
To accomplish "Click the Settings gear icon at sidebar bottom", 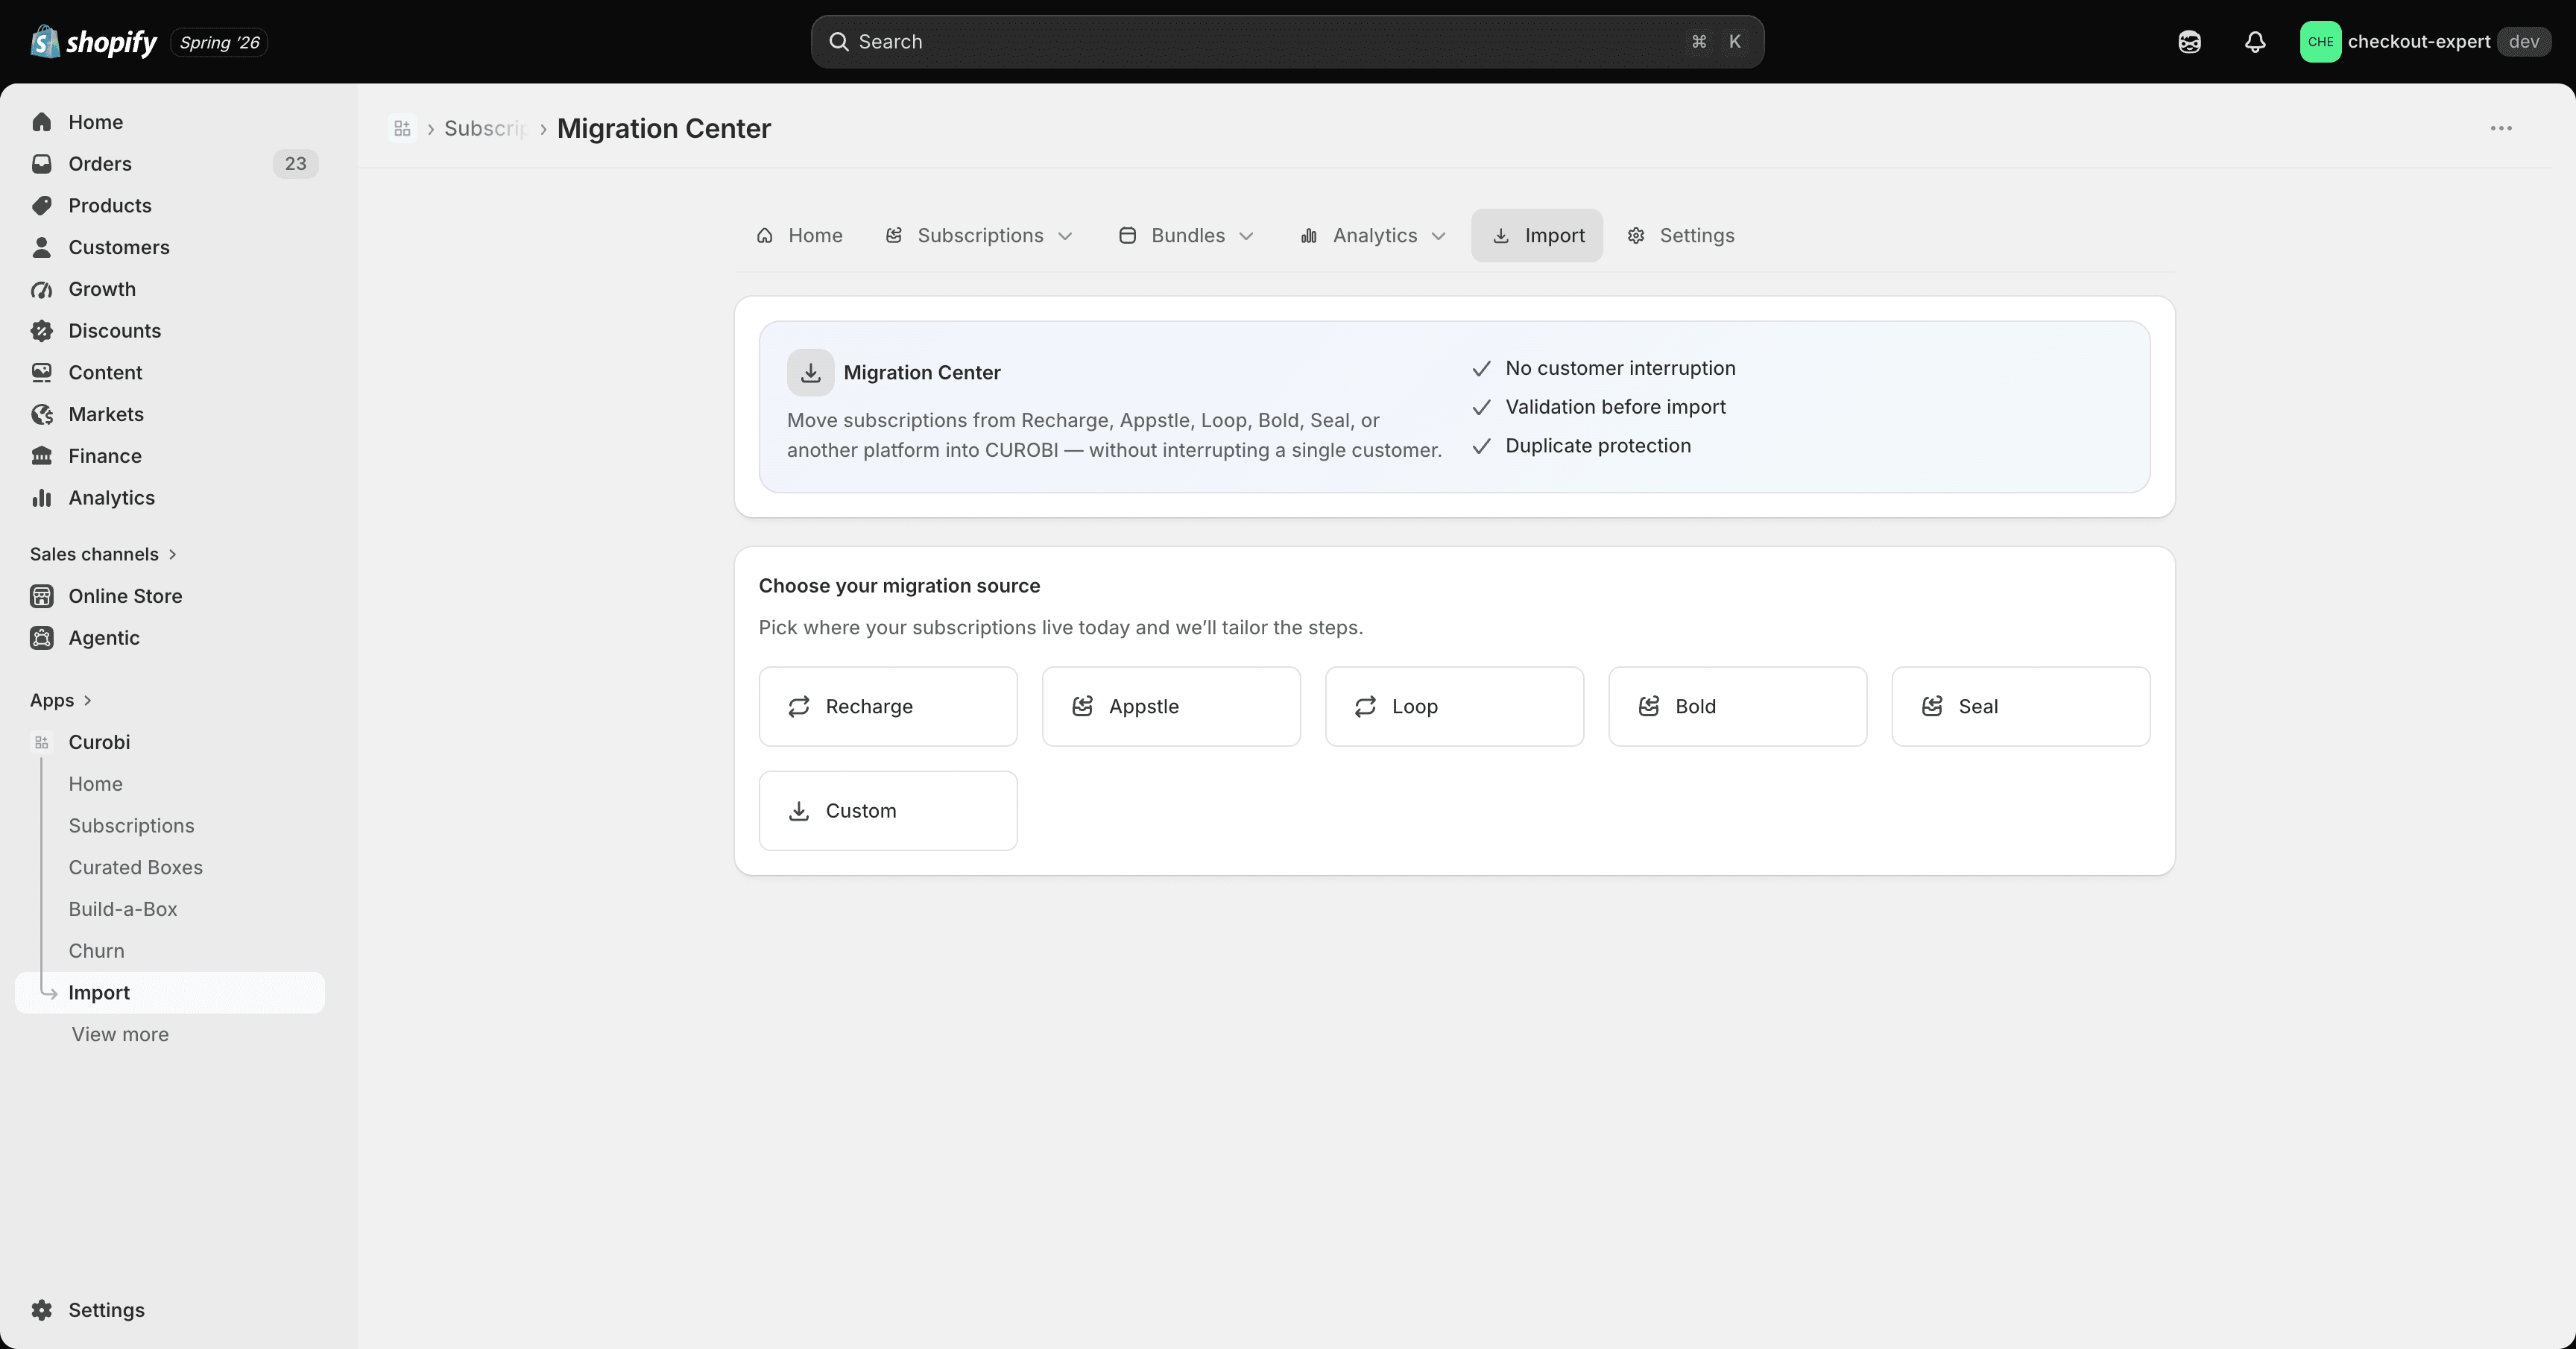I will click(x=42, y=1310).
